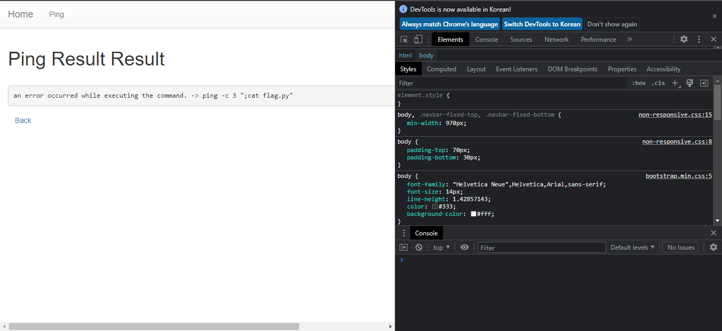Open the Network tab
The height and width of the screenshot is (331, 722).
[557, 39]
